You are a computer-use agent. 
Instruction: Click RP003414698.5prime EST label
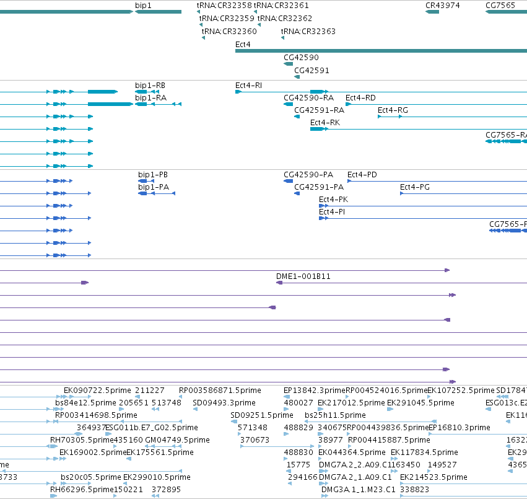pyautogui.click(x=96, y=415)
